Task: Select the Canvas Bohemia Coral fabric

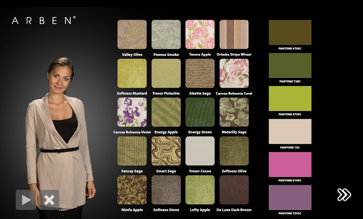Action: tap(234, 73)
